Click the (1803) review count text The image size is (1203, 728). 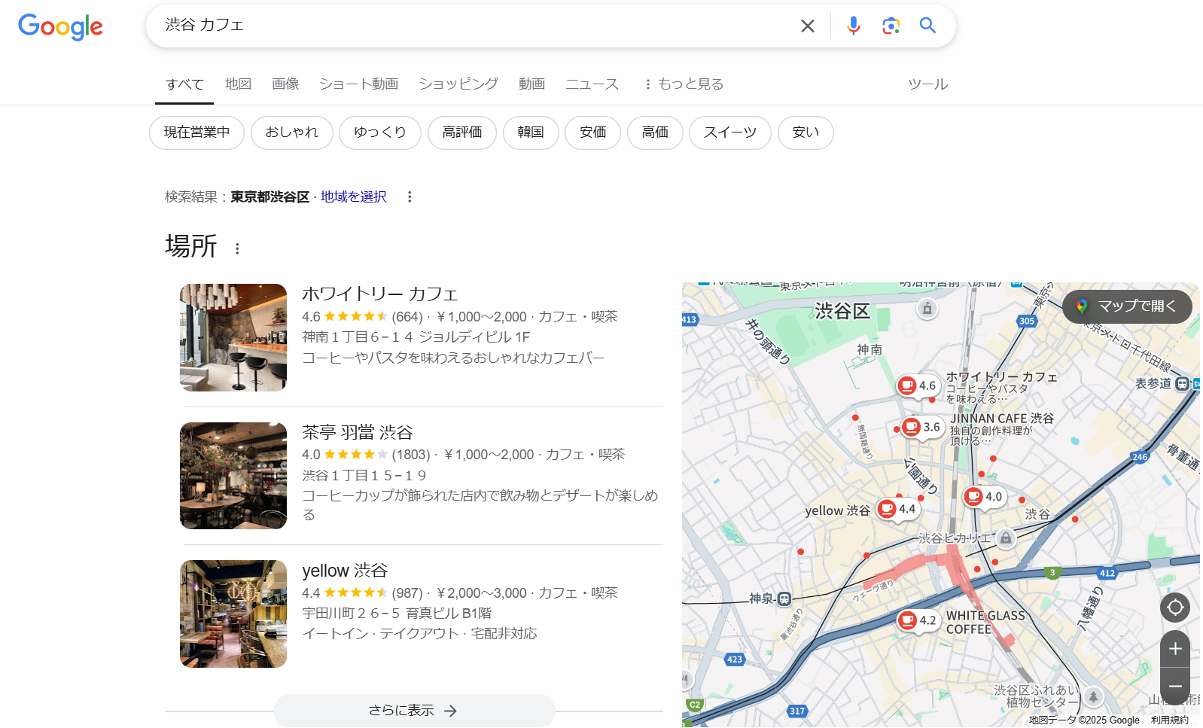click(x=411, y=454)
